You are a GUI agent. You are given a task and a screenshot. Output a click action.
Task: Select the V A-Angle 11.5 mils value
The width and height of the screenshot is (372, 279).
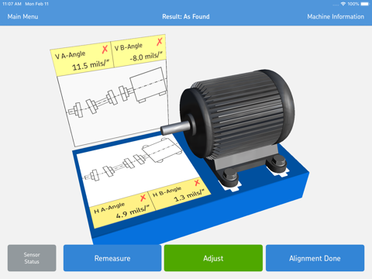pyautogui.click(x=91, y=64)
